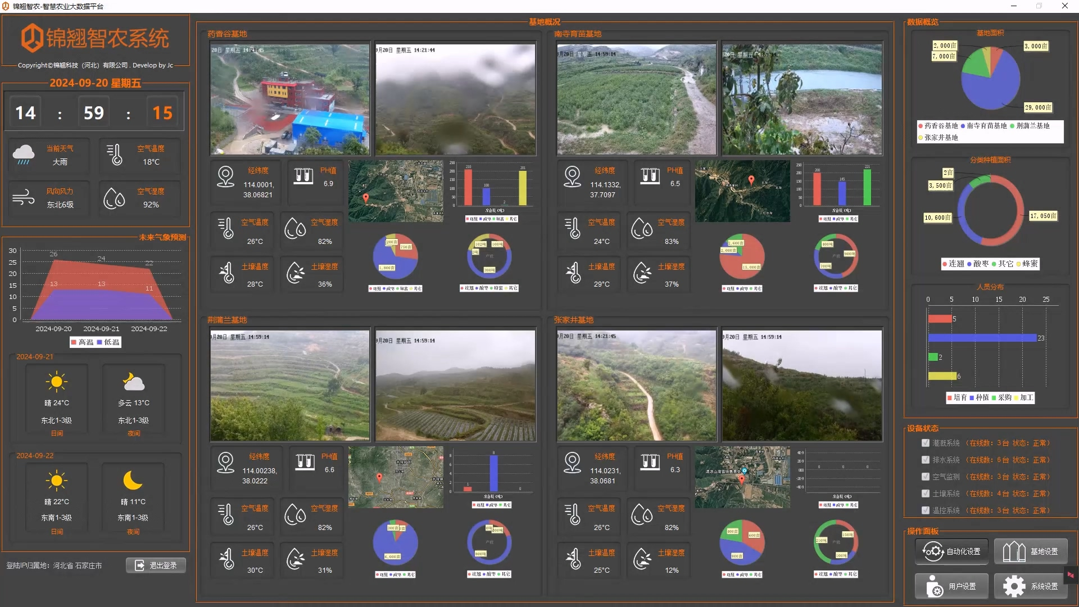This screenshot has width=1079, height=607.
Task: Open the 自动化设置 automation settings button
Action: pos(951,551)
